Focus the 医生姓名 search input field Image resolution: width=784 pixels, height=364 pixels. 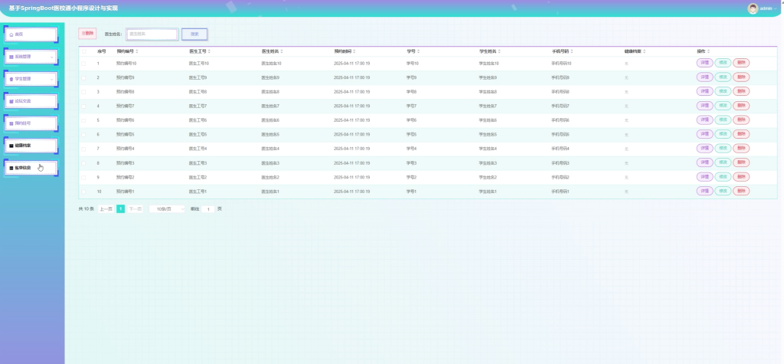152,34
